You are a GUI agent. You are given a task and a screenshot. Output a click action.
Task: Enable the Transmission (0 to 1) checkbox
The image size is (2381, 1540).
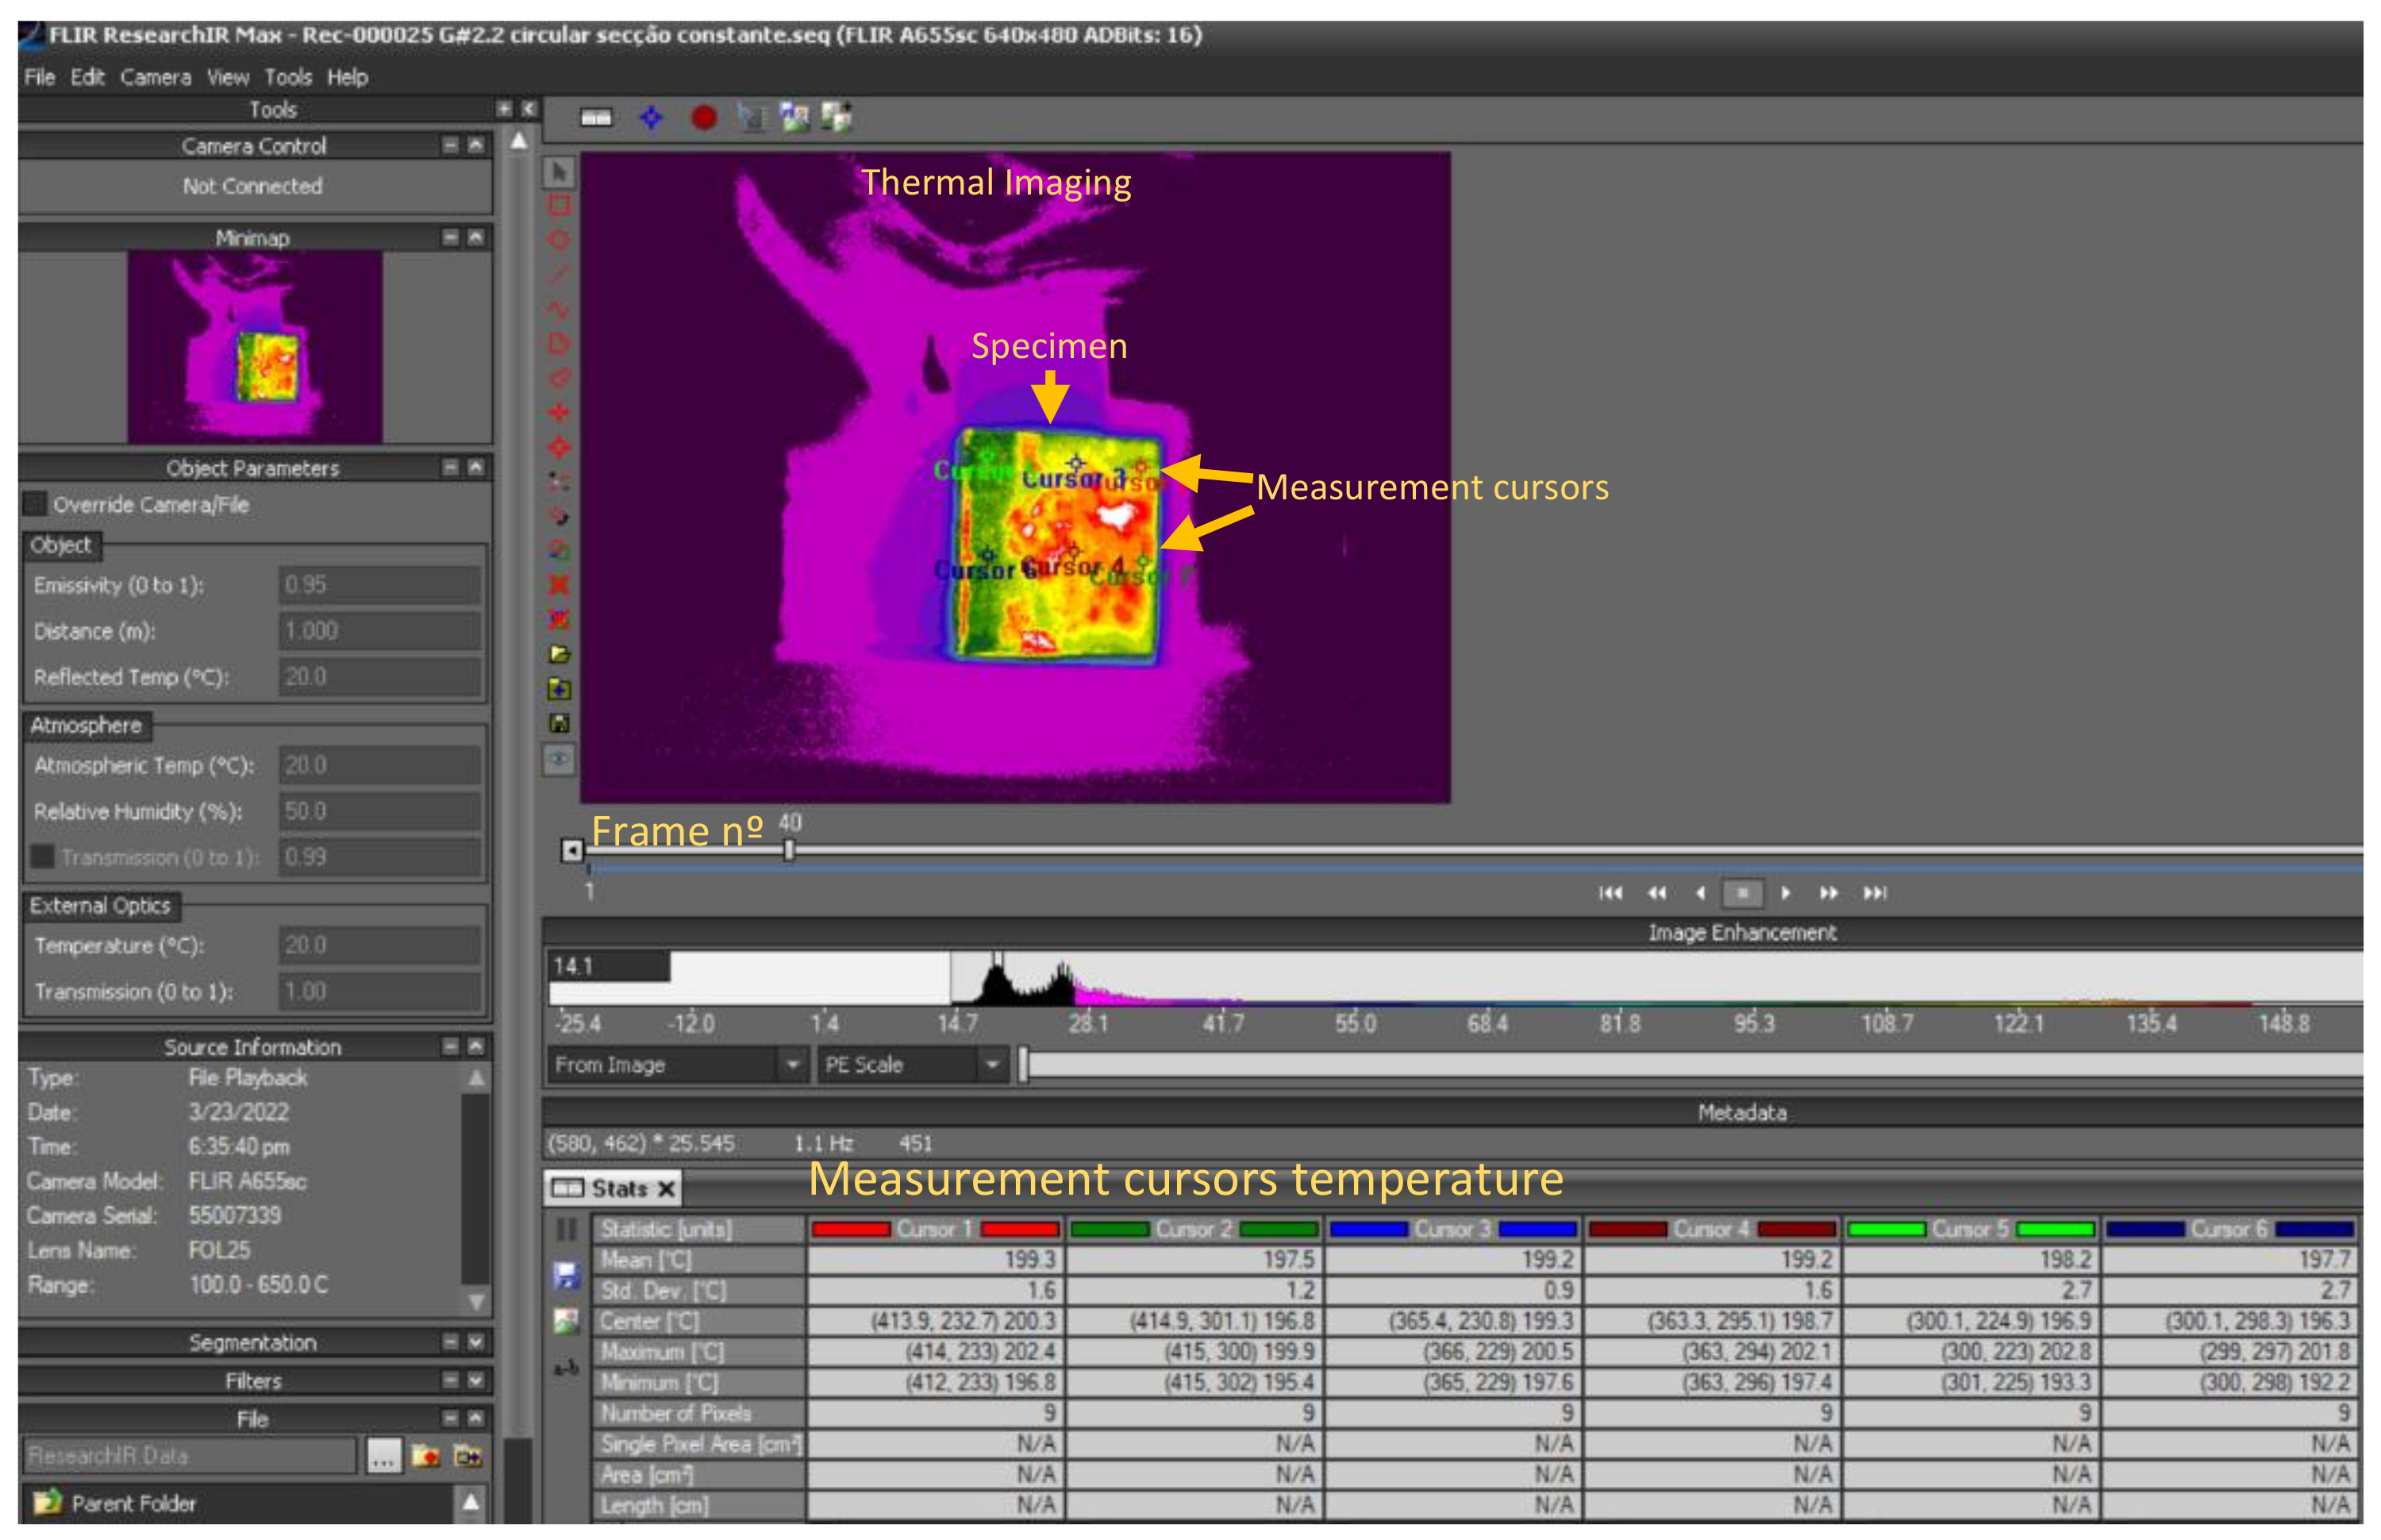tap(43, 857)
